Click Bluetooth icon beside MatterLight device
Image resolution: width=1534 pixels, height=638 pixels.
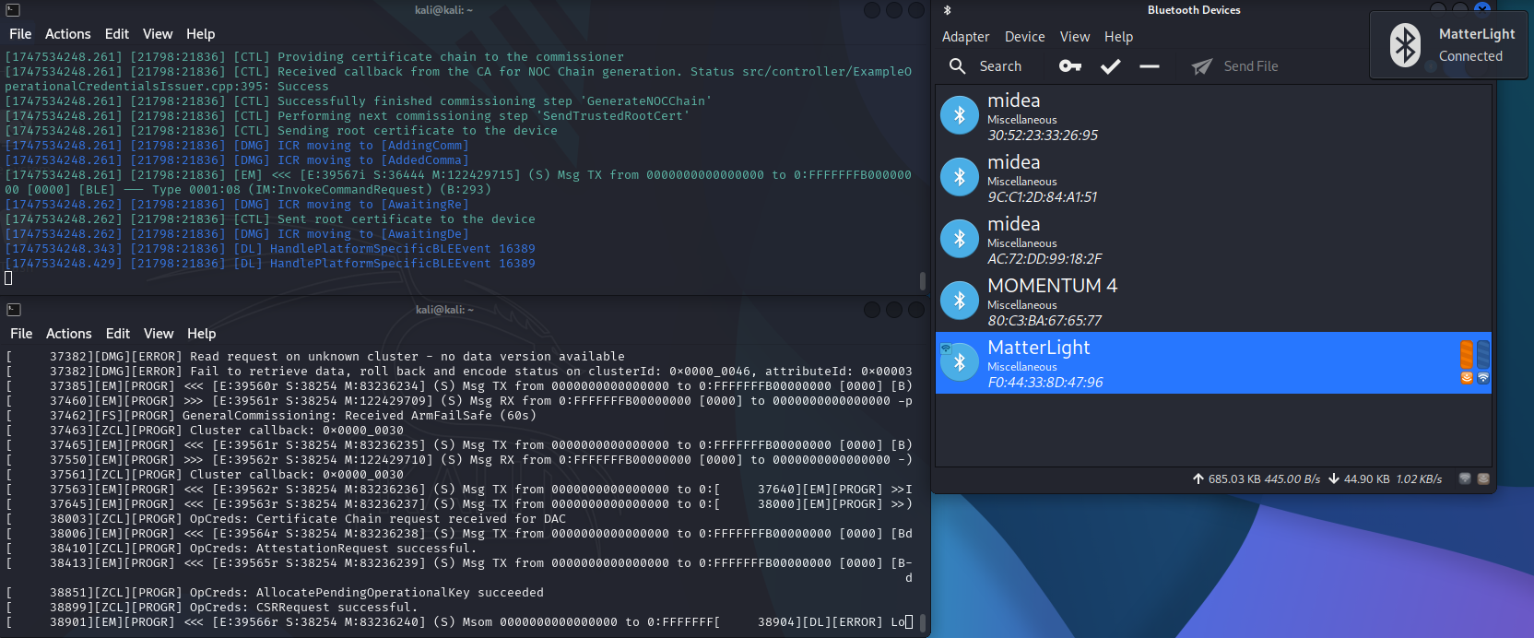pyautogui.click(x=960, y=362)
